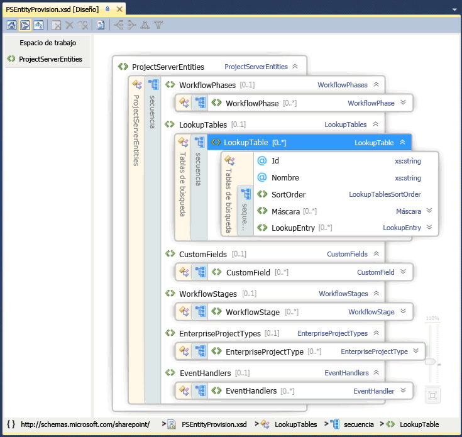Viewport: 462px width, 437px height.
Task: Click the EnterpriseProjectTypes type link
Action: (x=333, y=333)
